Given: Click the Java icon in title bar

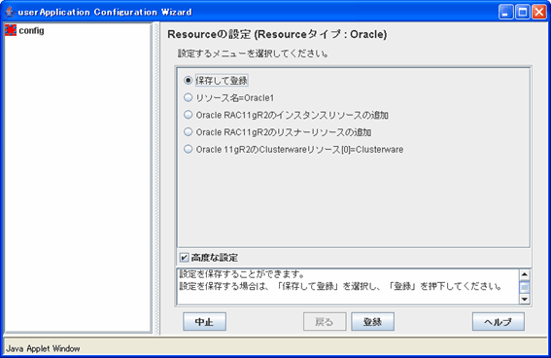Looking at the screenshot, I should (10, 12).
